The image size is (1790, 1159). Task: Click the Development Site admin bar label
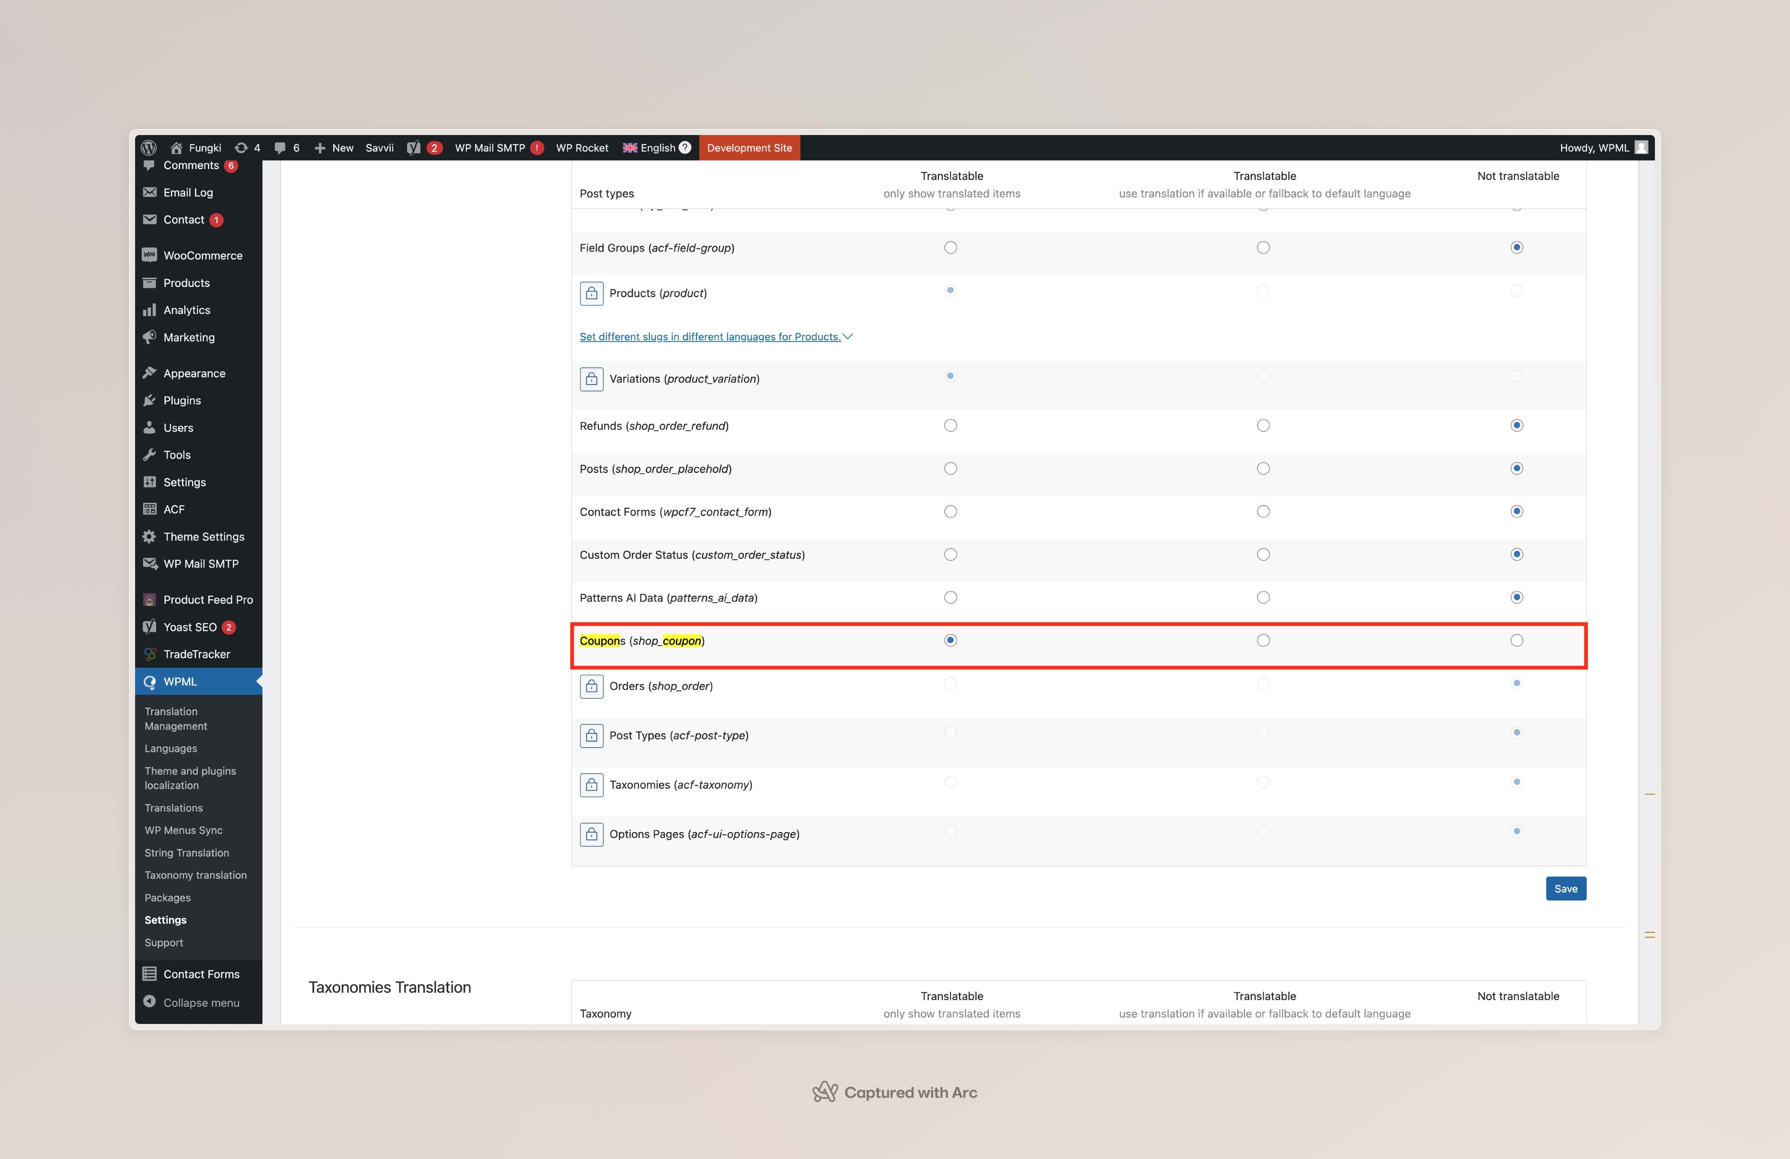pos(749,148)
